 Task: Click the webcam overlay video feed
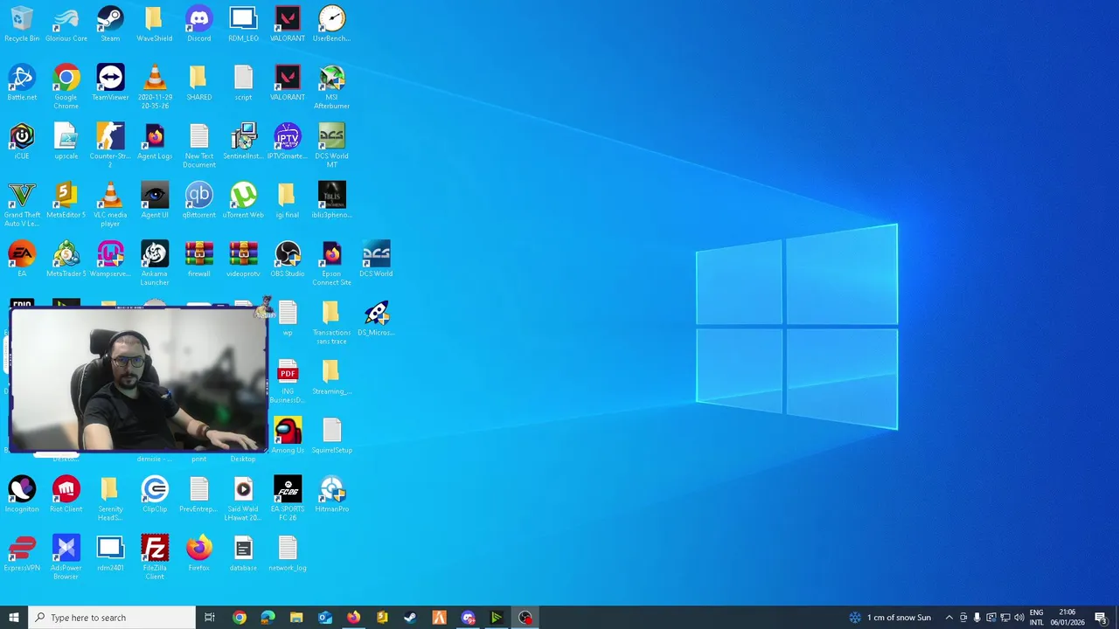138,379
